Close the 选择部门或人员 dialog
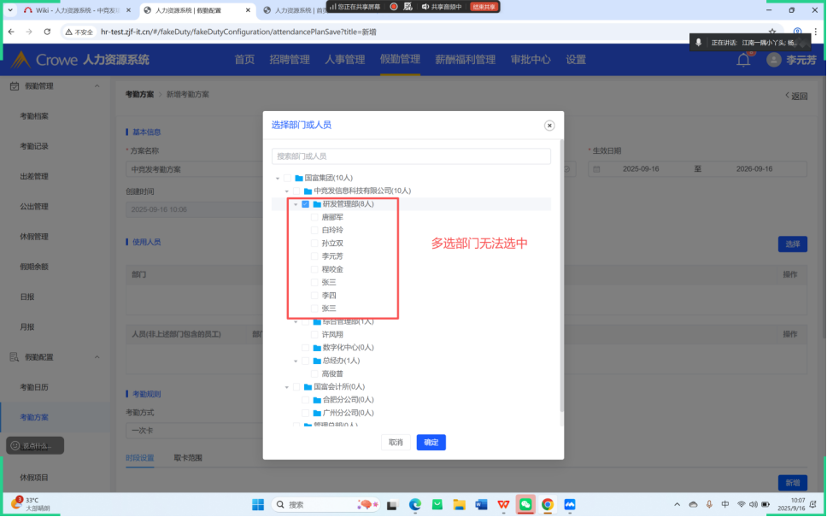 coord(549,126)
